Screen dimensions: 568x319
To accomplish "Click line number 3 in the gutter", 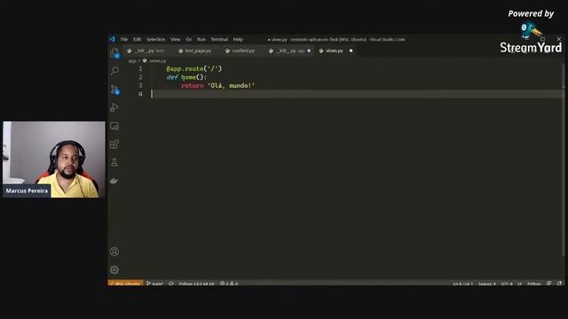I will [140, 85].
